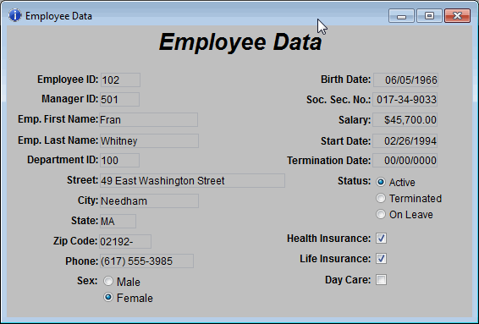Click the Soc. Sec. No. field
The image size is (479, 324).
405,100
